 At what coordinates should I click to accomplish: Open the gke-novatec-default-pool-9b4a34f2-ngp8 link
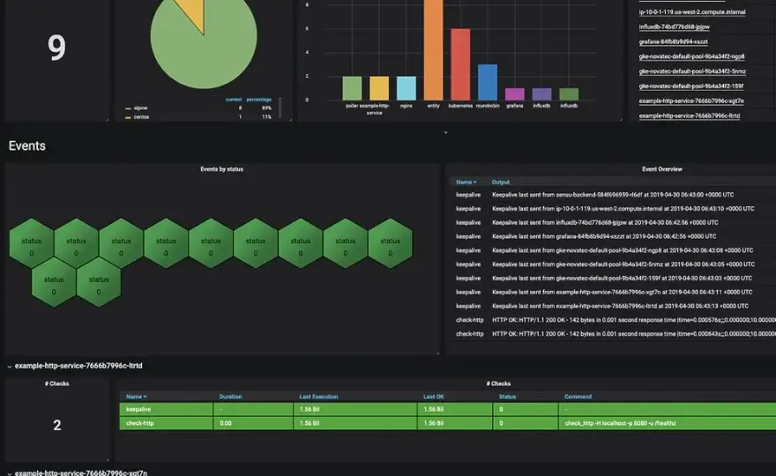coord(691,56)
